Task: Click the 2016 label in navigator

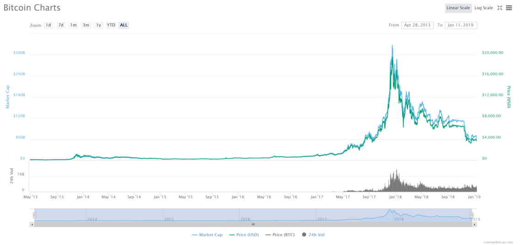Action: [x=245, y=219]
